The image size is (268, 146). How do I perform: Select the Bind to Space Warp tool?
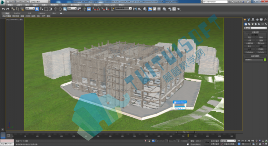click(22, 9)
